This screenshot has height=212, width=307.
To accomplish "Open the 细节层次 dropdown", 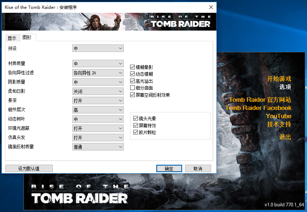I will pyautogui.click(x=98, y=110).
